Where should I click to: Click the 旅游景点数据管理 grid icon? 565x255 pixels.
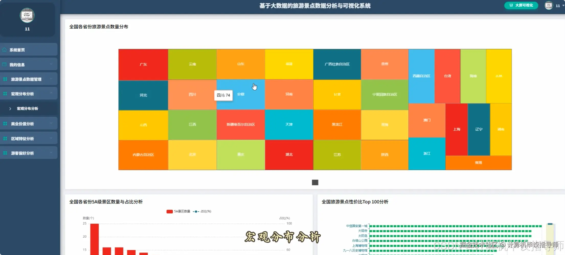click(x=5, y=79)
